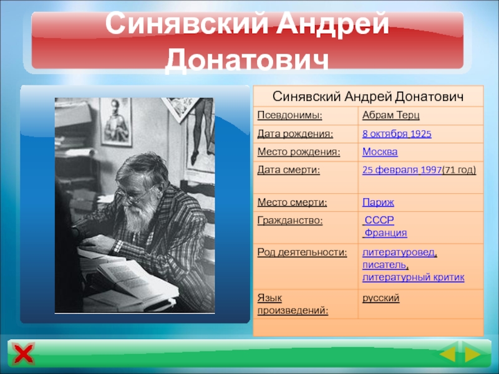Open the 'СССР' citizenship link
This screenshot has height=374, width=499.
(x=379, y=220)
